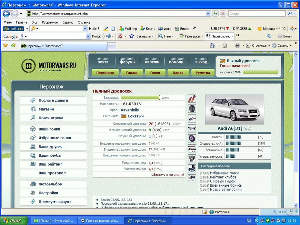Open the mail.ru search field dropdown
This screenshot has width=300, height=225.
point(85,29)
